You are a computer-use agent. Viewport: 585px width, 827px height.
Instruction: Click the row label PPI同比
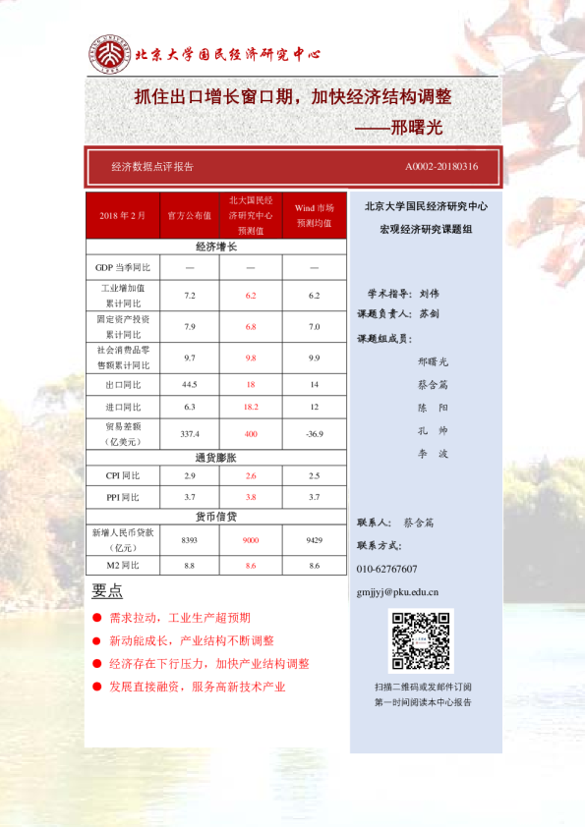123,497
